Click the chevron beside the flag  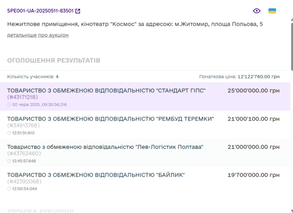pos(279,11)
